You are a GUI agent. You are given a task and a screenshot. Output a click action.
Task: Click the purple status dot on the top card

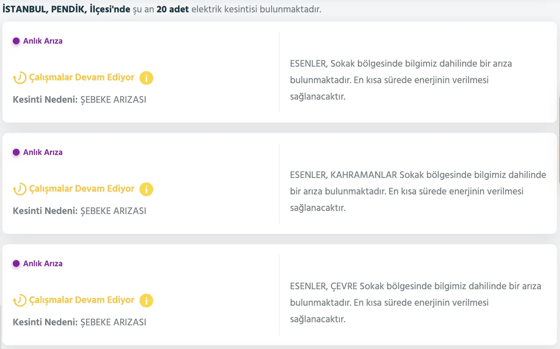click(x=16, y=40)
